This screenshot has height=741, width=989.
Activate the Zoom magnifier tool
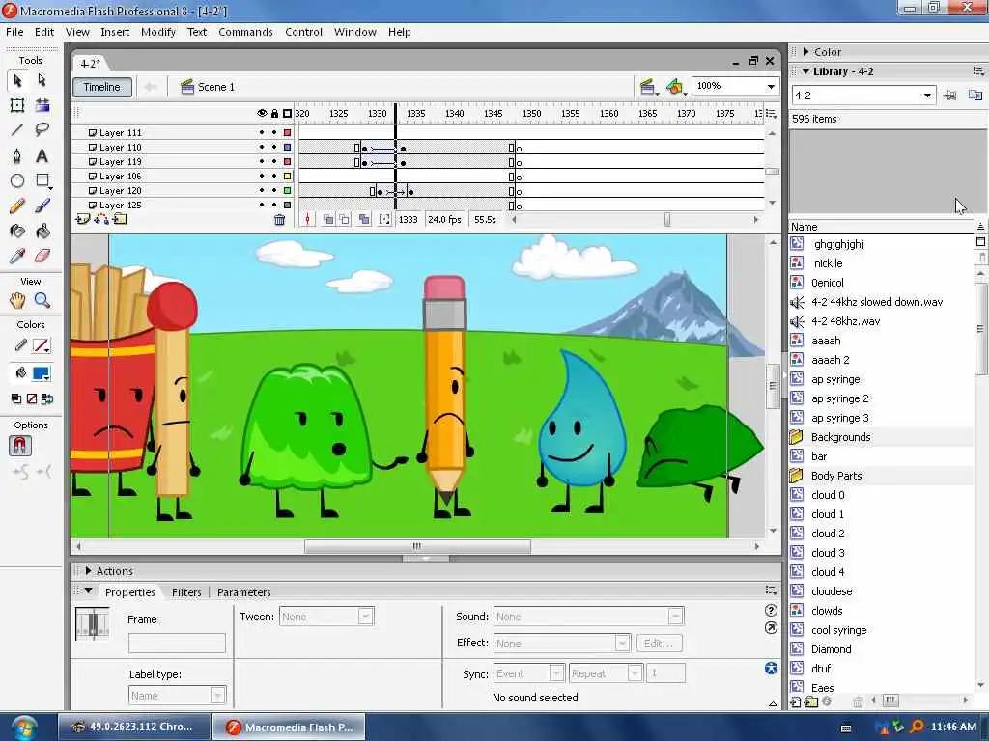42,300
